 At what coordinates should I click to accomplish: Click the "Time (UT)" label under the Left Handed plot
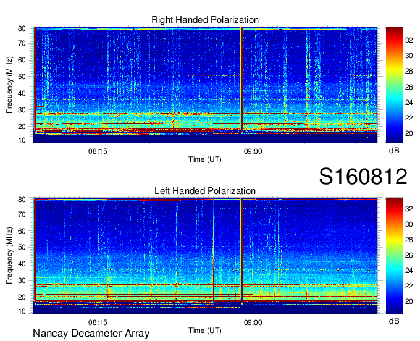(205, 330)
